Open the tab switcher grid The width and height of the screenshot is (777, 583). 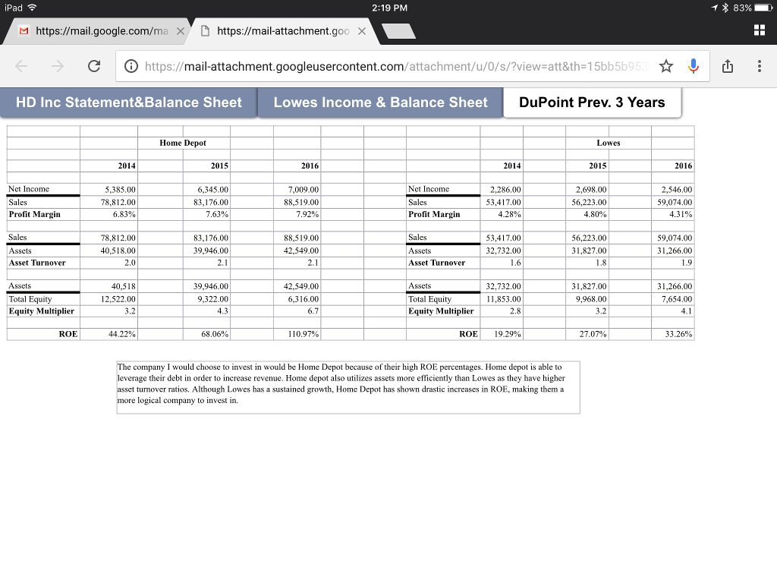click(x=759, y=30)
